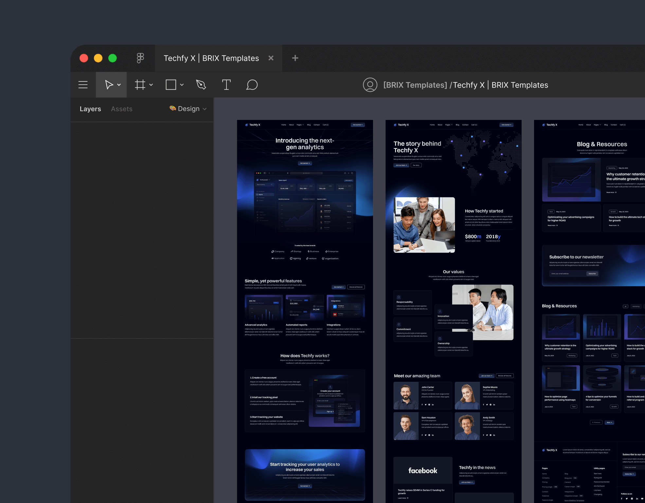Click the Figma home logo icon
The width and height of the screenshot is (645, 503).
(x=140, y=58)
